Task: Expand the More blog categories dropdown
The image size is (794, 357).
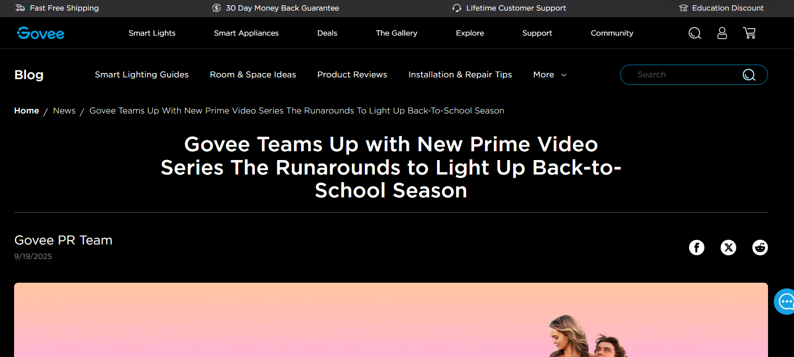Action: [x=549, y=75]
